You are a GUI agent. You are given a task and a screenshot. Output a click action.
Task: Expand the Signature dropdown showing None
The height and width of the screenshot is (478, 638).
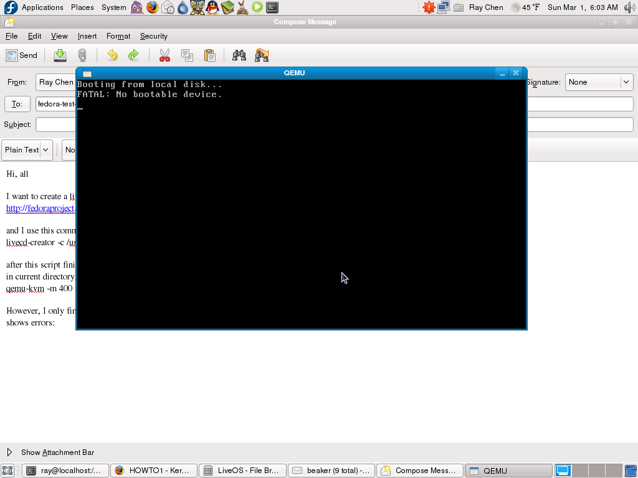pos(599,82)
